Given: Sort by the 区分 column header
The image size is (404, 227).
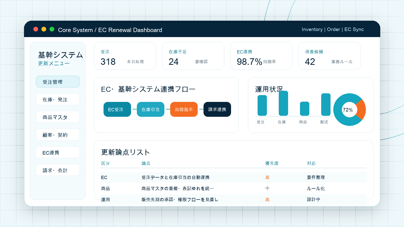Looking at the screenshot, I should (106, 163).
